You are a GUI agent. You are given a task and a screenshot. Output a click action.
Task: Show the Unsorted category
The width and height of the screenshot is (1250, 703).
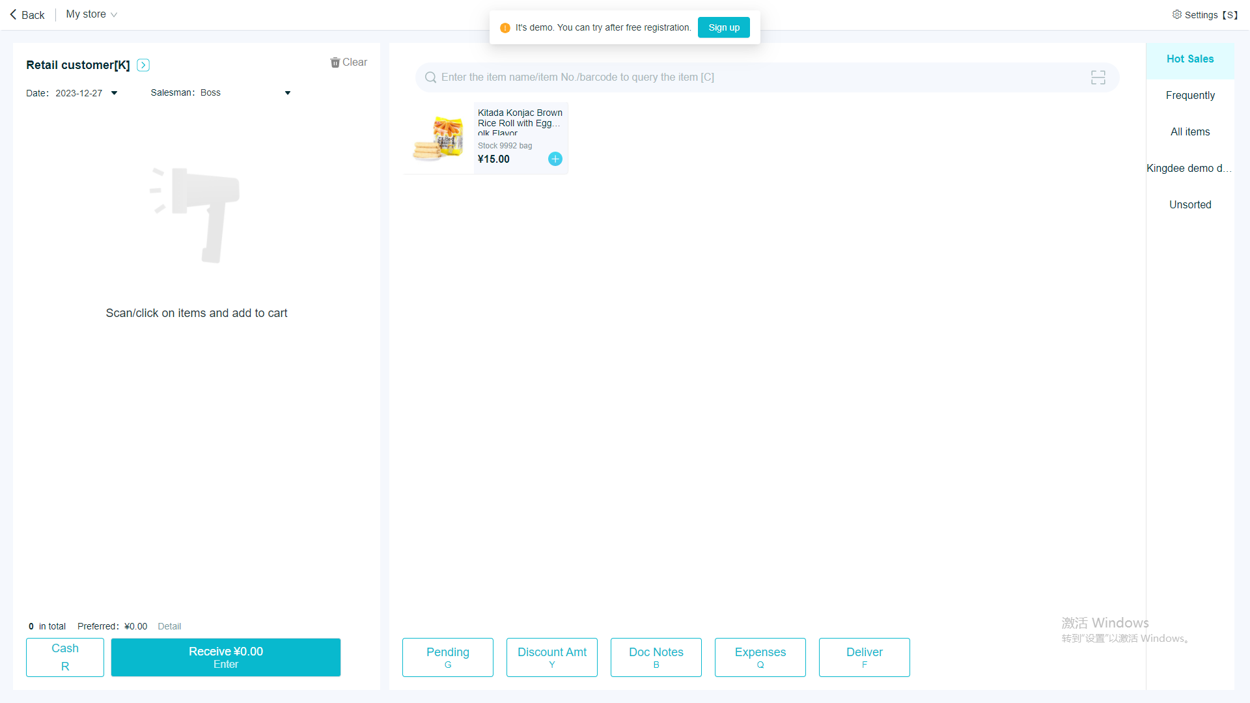(1189, 205)
